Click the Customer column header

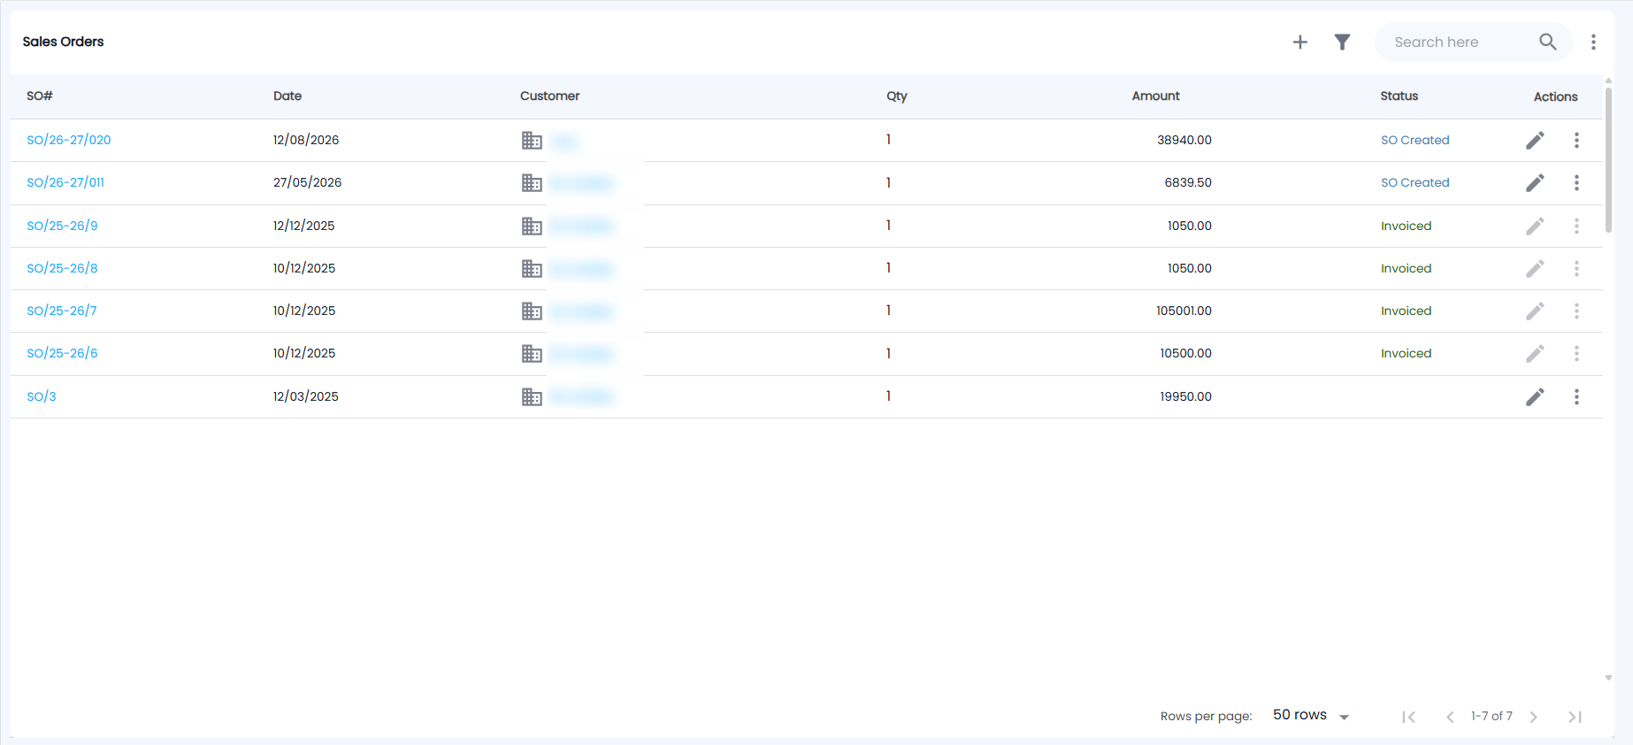549,96
